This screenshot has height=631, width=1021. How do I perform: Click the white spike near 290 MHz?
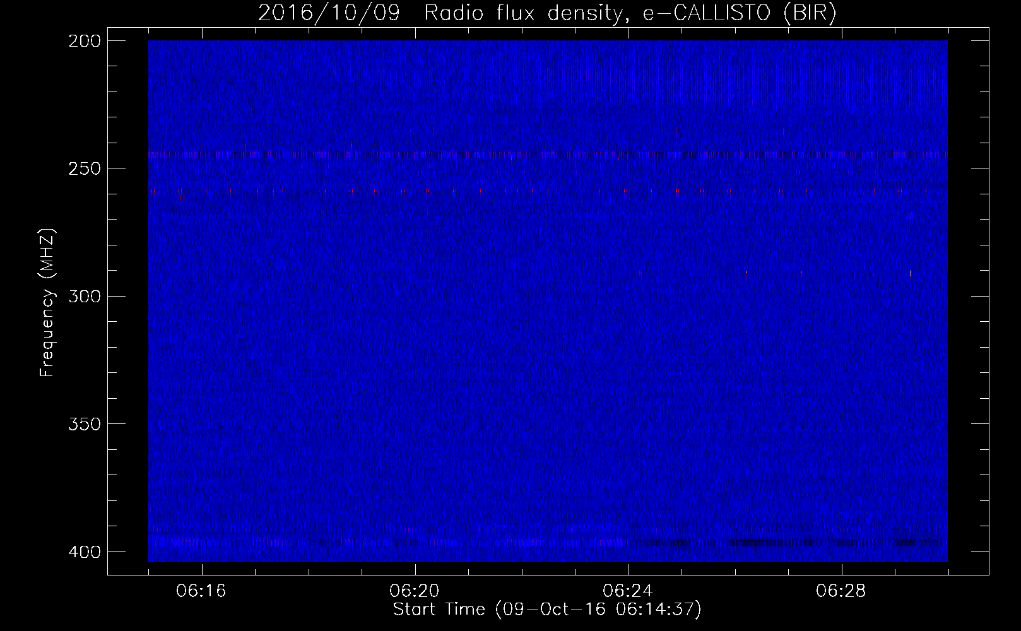[911, 273]
